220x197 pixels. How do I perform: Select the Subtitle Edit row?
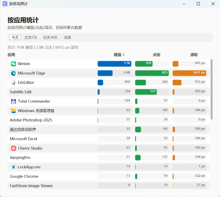(109, 92)
